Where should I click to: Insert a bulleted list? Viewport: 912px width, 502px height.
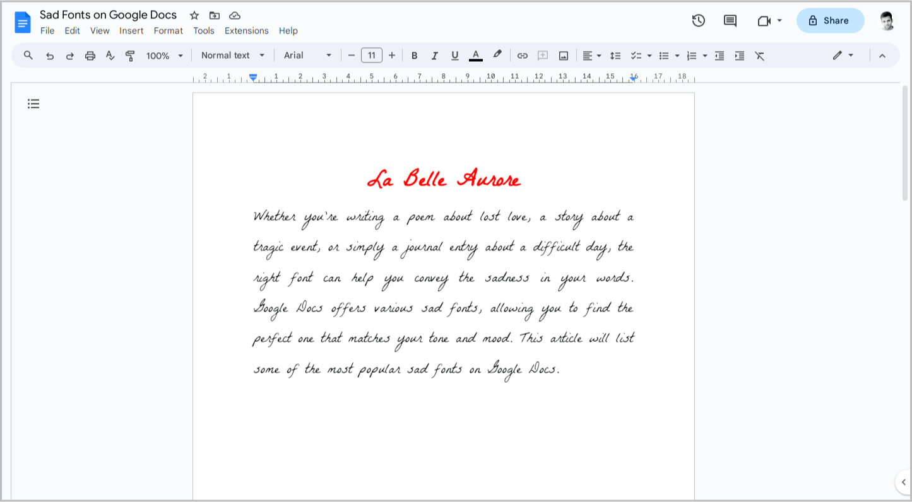pyautogui.click(x=664, y=55)
